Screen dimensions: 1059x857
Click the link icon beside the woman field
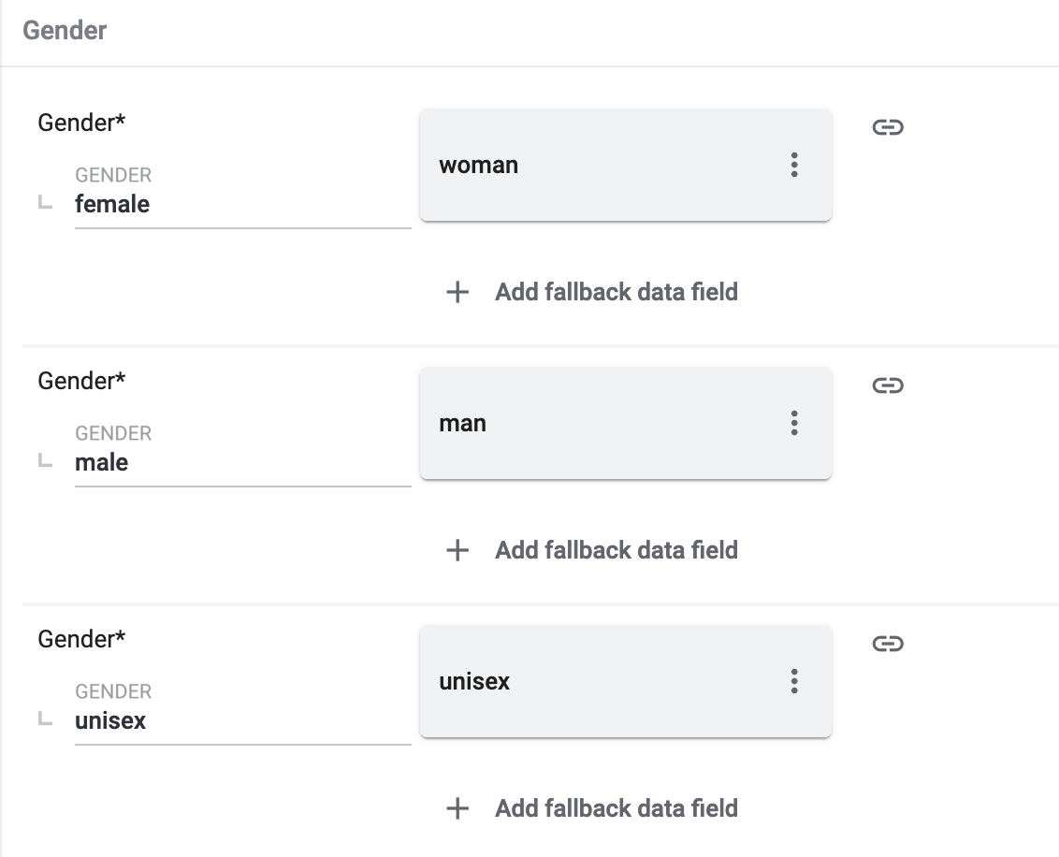(x=887, y=127)
